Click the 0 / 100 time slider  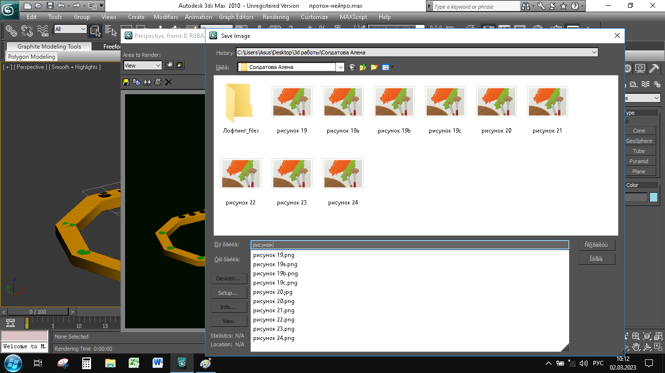[38, 312]
